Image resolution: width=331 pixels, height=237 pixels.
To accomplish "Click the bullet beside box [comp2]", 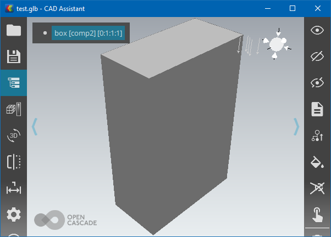I will (45, 33).
